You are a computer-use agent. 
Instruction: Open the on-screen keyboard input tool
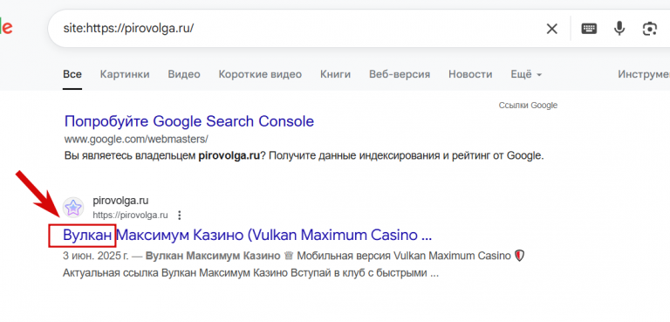coord(589,29)
